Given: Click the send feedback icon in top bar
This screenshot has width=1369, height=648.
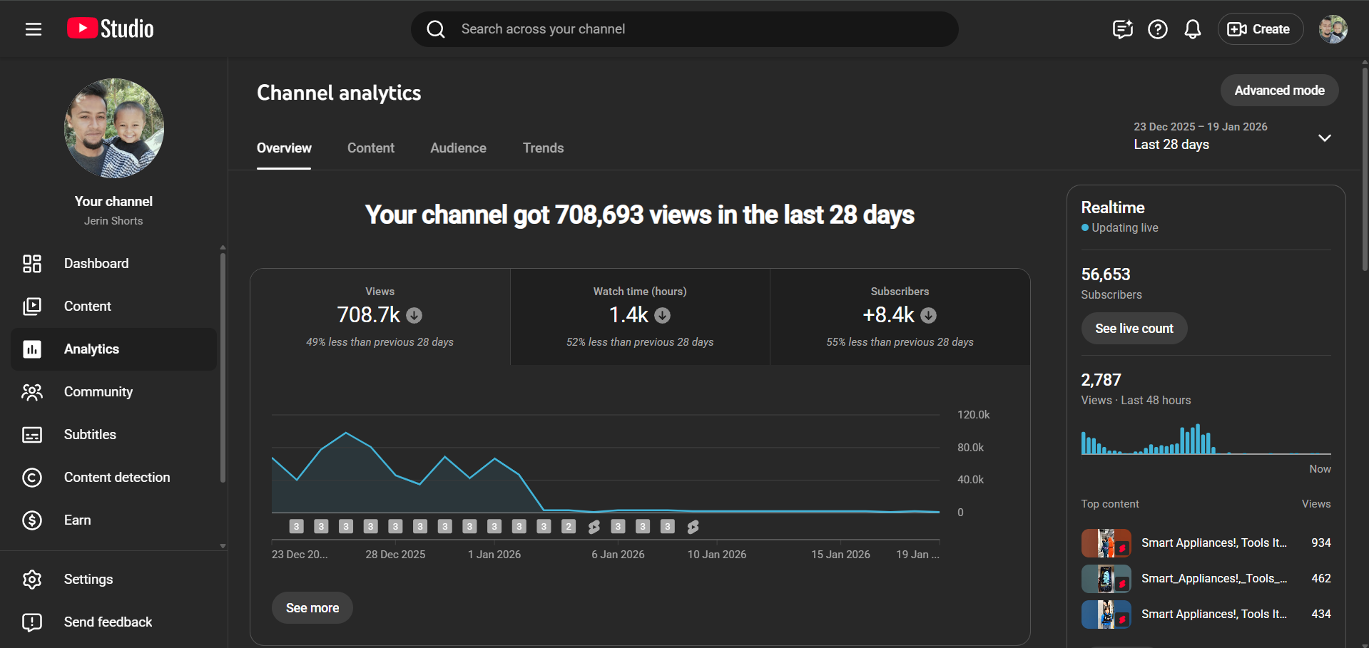Looking at the screenshot, I should click(1122, 29).
